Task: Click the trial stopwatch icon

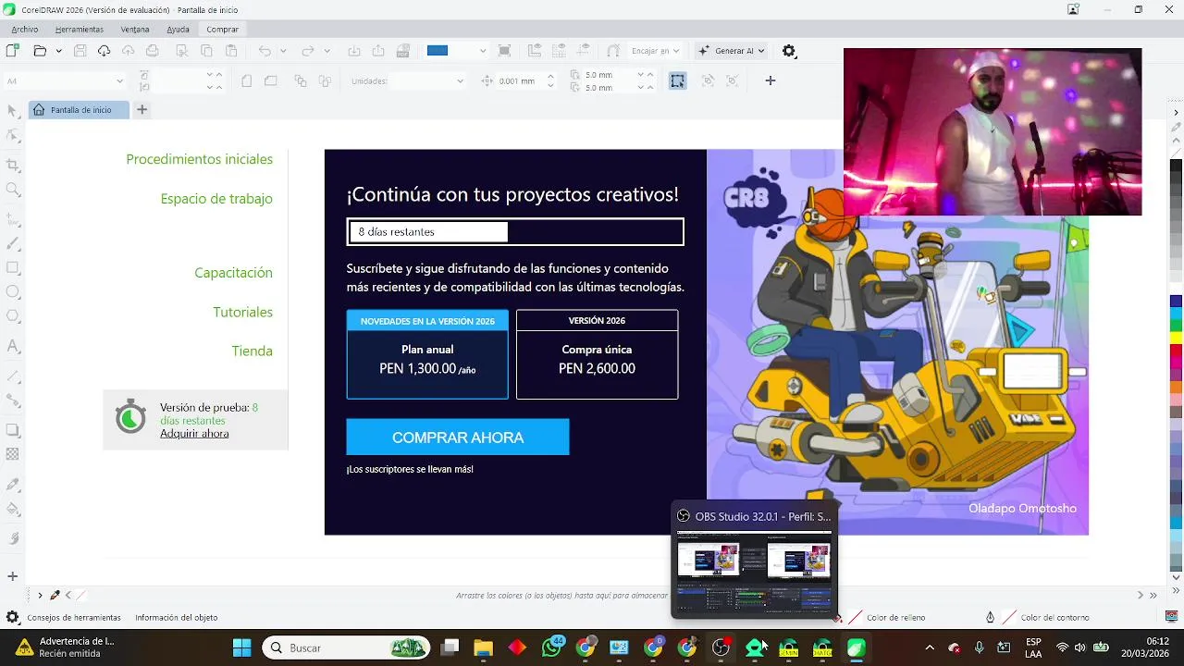Action: coord(130,417)
